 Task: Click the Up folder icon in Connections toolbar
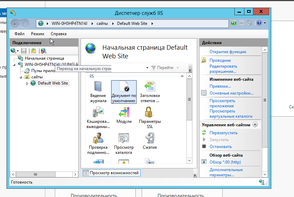(x=33, y=51)
